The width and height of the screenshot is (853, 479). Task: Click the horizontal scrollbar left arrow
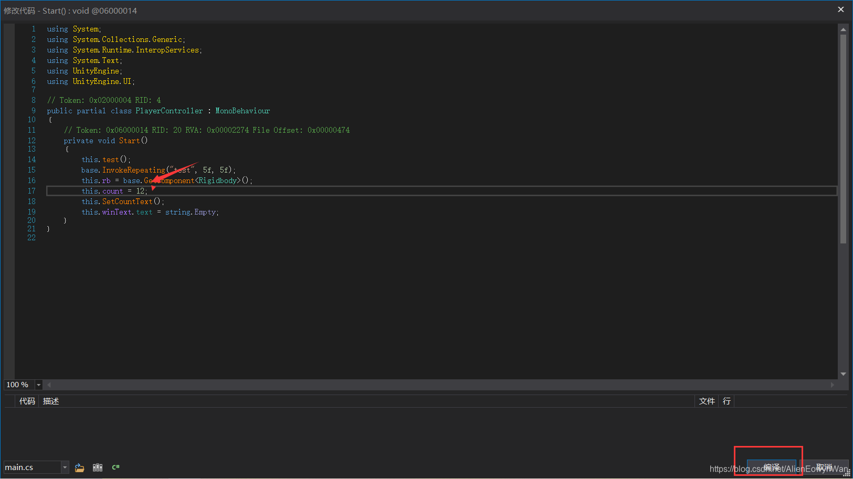[x=49, y=385]
